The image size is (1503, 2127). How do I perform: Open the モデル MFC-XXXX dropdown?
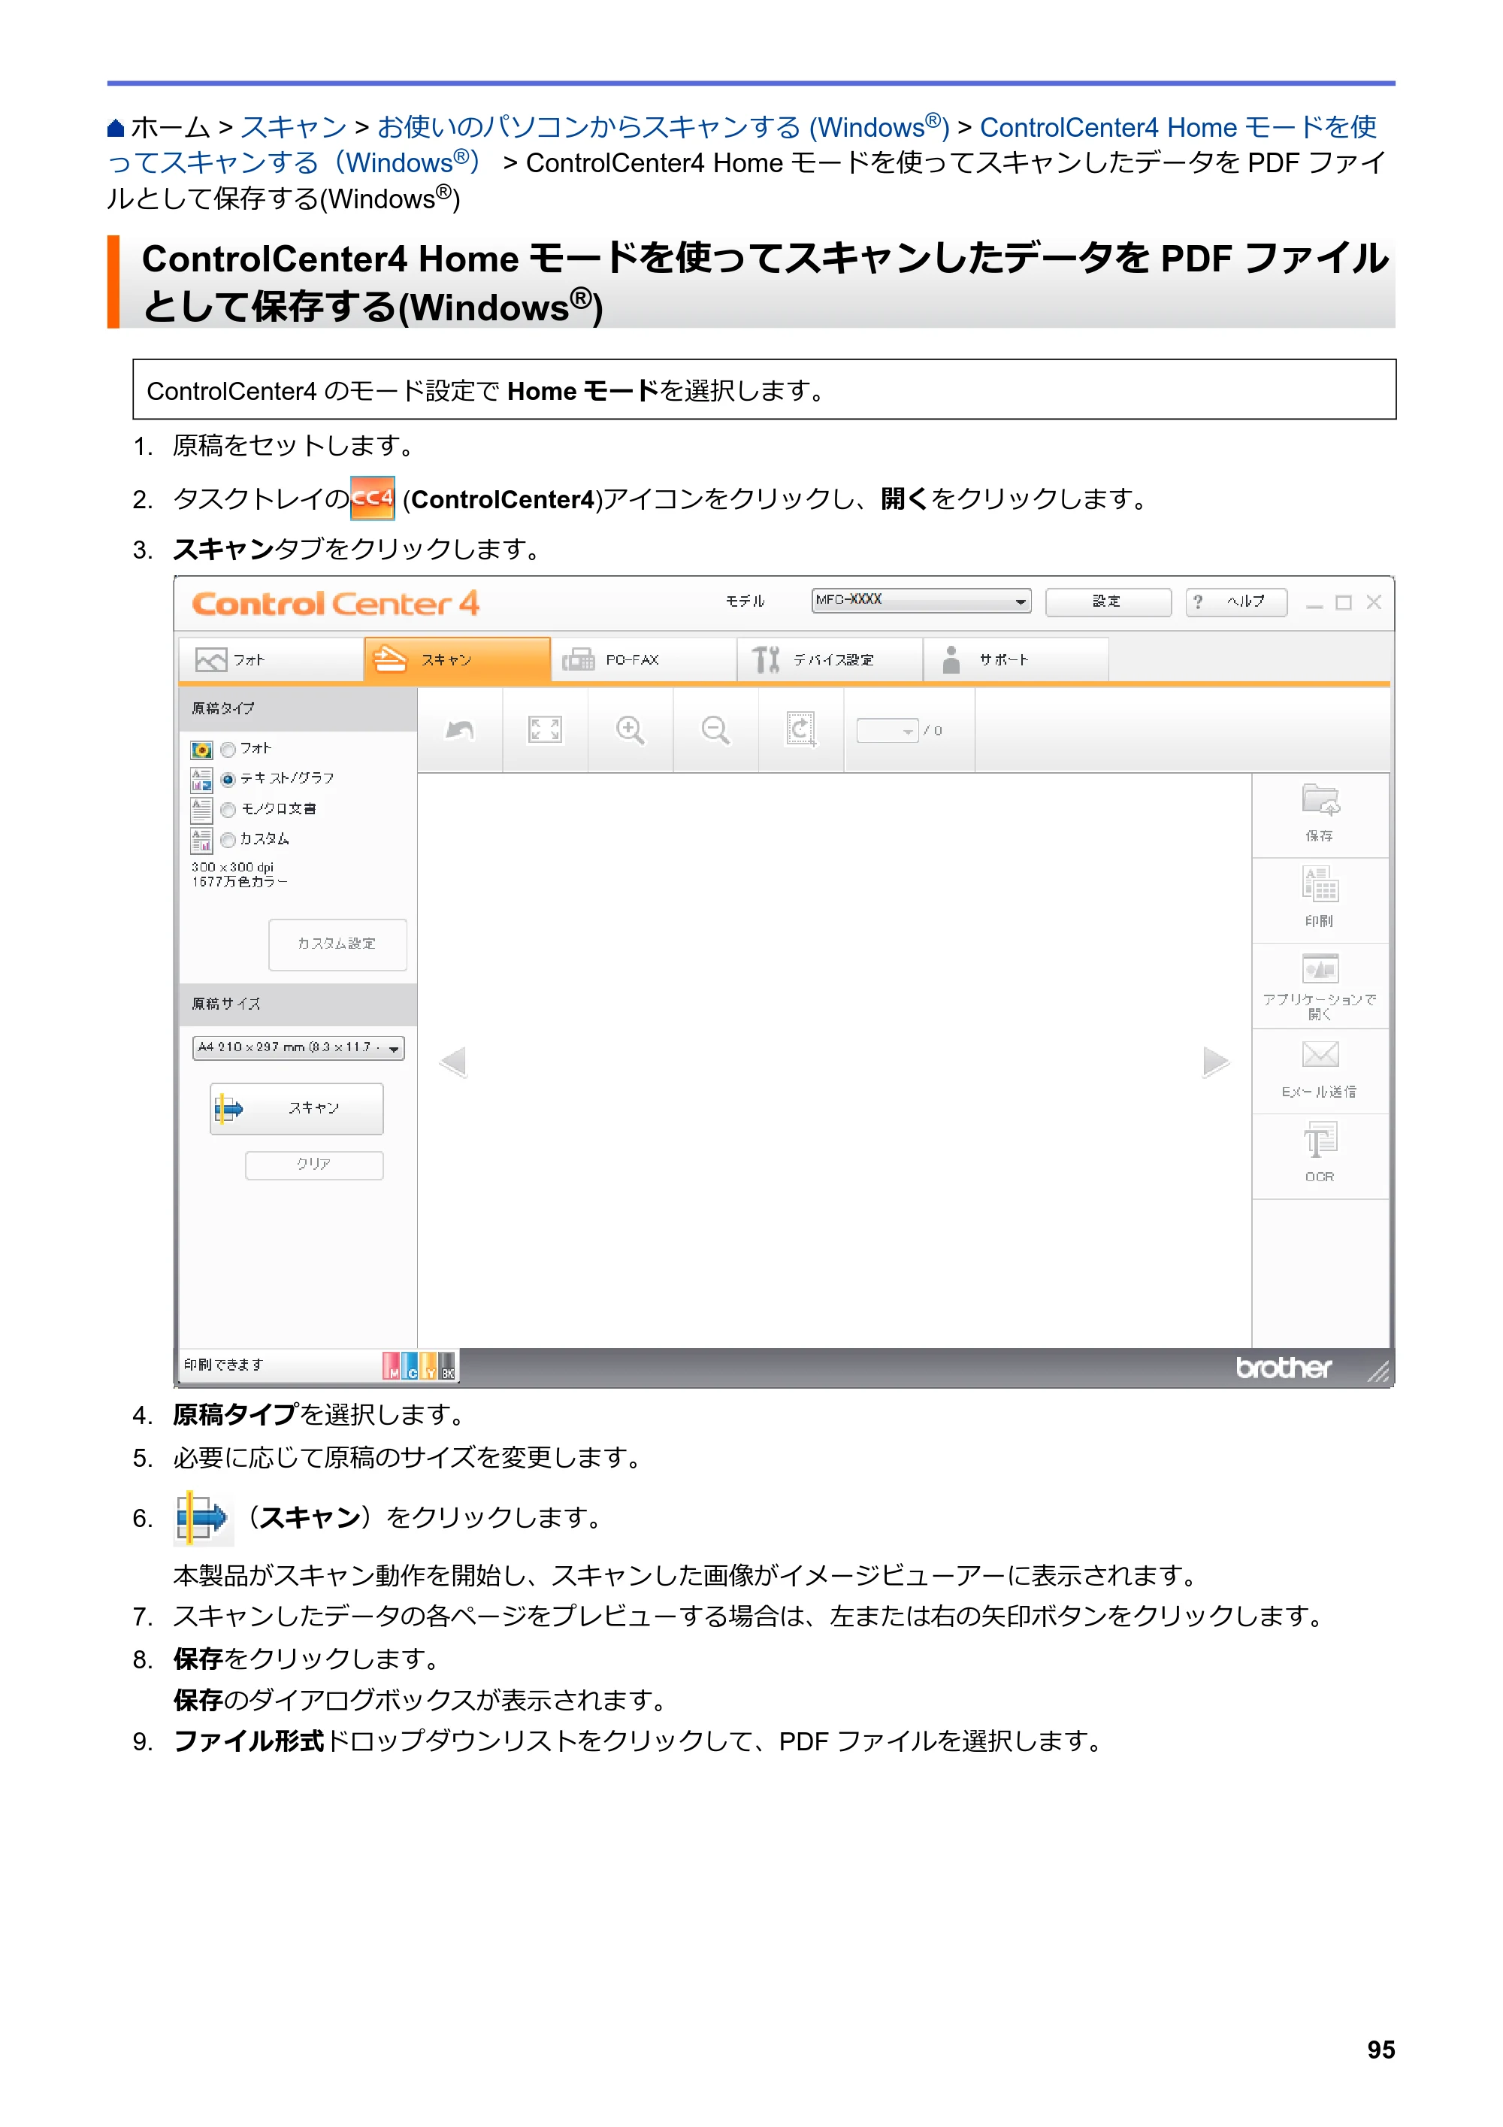pyautogui.click(x=921, y=601)
